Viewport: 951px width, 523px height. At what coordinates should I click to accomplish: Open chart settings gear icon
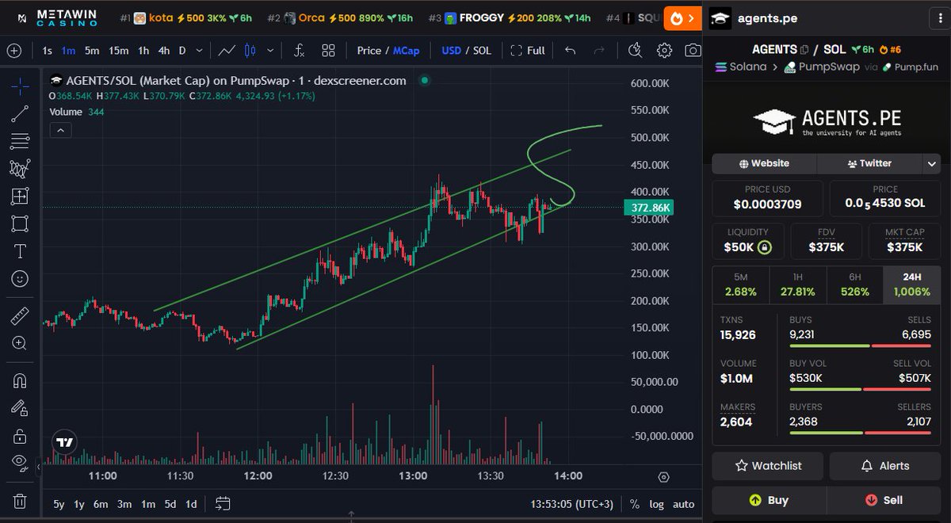[x=664, y=51]
